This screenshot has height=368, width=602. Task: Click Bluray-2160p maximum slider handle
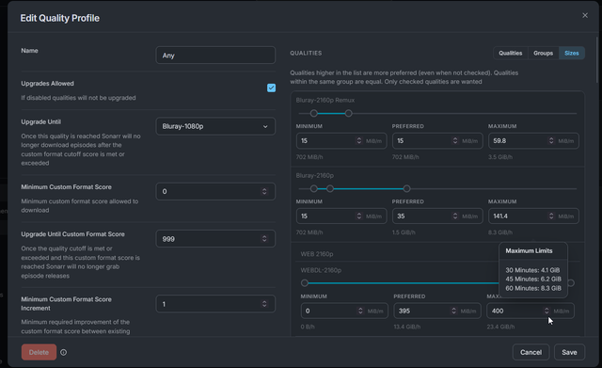click(406, 188)
